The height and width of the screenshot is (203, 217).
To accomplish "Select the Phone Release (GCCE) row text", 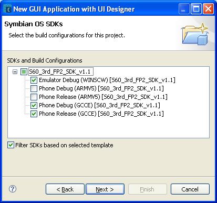I will click(101, 114).
